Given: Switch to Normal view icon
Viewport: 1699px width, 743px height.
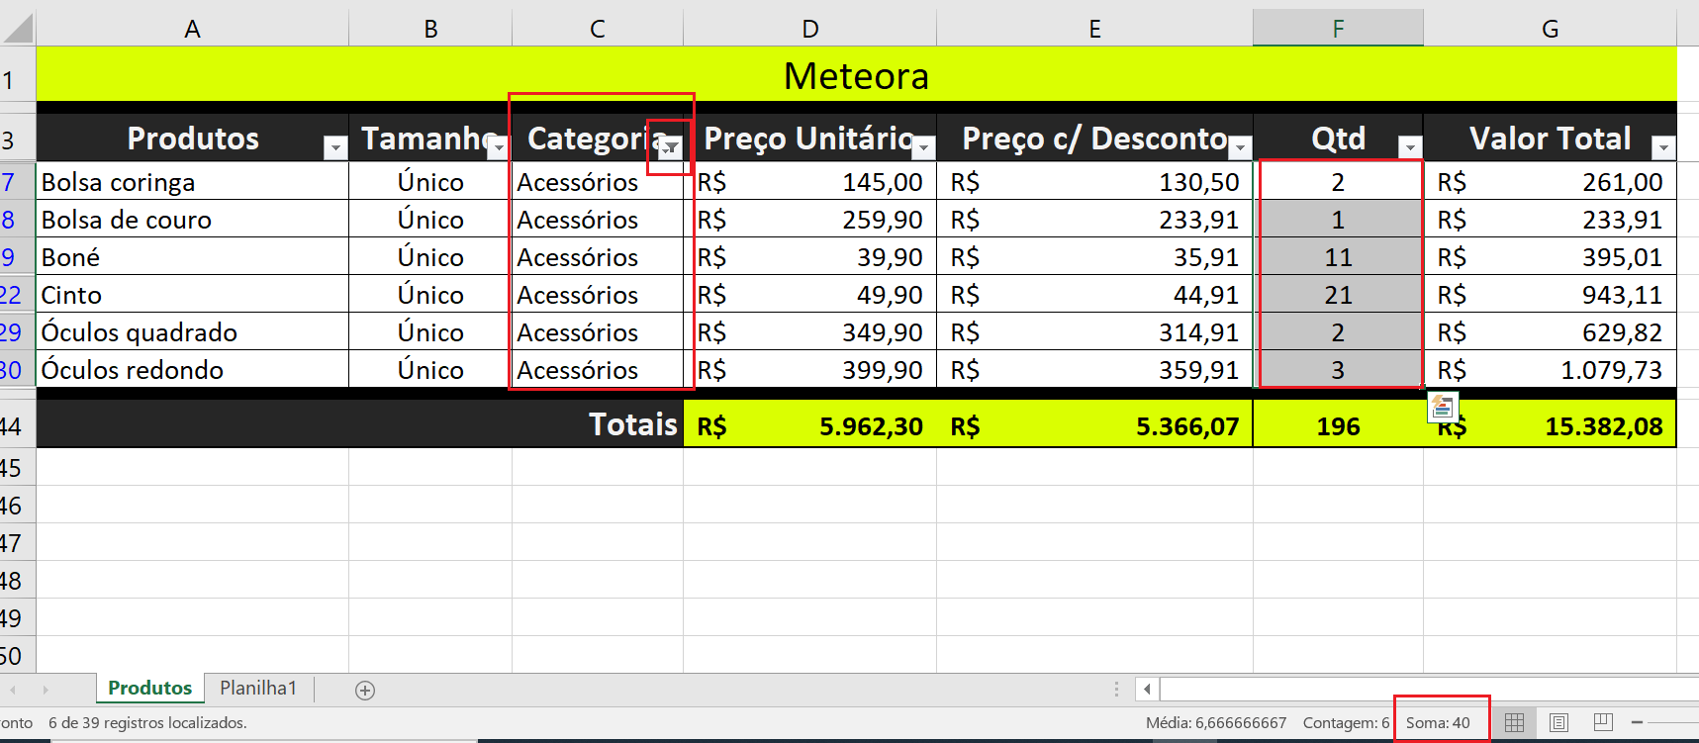Looking at the screenshot, I should (1514, 723).
